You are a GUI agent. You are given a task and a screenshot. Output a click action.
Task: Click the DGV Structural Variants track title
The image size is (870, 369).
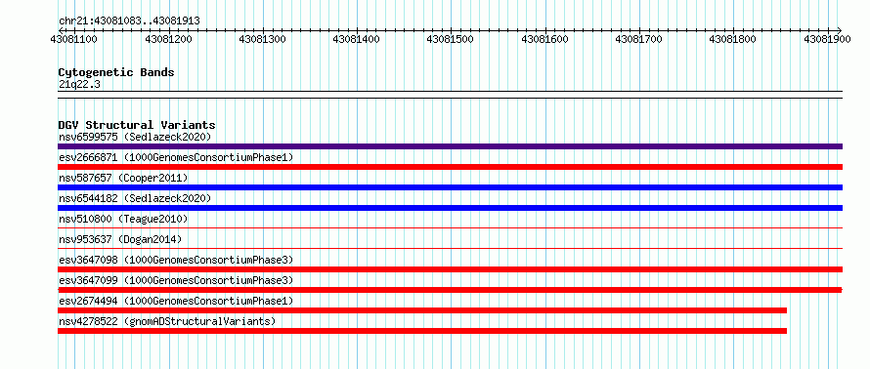click(137, 125)
